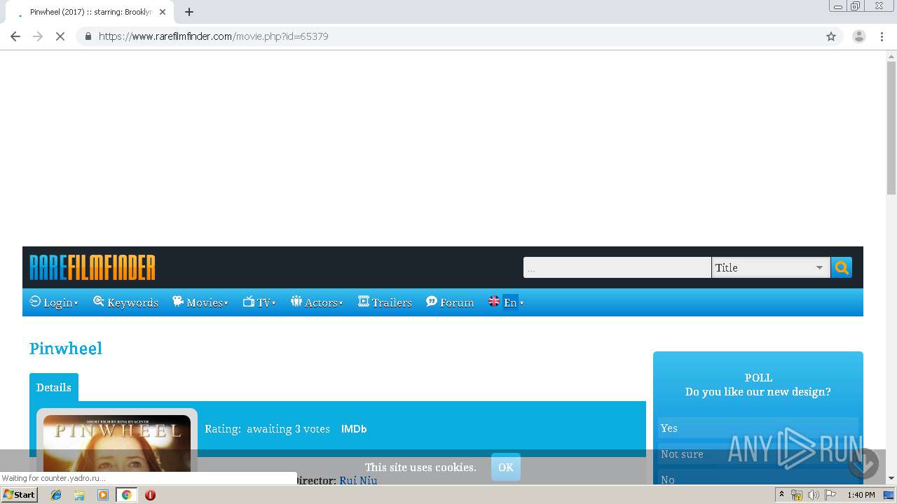This screenshot has height=504, width=897.
Task: Click the orange search magnifier button
Action: tap(842, 267)
